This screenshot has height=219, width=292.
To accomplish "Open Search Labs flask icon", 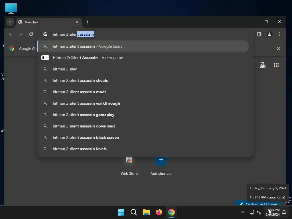I will 263,65.
